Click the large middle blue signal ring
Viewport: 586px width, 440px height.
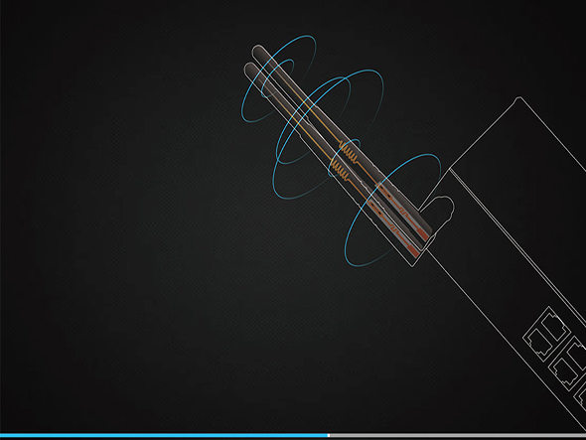click(x=328, y=134)
